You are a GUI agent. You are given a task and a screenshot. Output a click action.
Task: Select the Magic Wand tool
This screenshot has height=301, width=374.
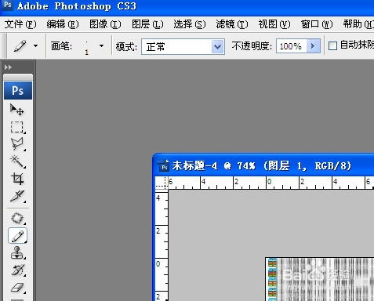17,161
